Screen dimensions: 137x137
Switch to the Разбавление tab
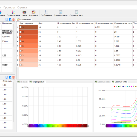click(24, 19)
